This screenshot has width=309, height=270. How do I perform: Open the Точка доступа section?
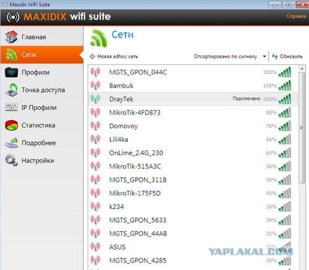point(41,90)
